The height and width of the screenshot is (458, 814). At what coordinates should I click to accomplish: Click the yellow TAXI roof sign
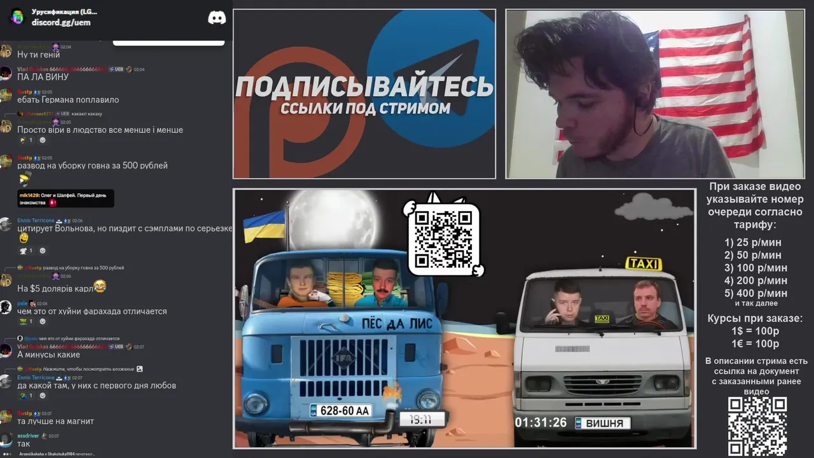pyautogui.click(x=644, y=263)
